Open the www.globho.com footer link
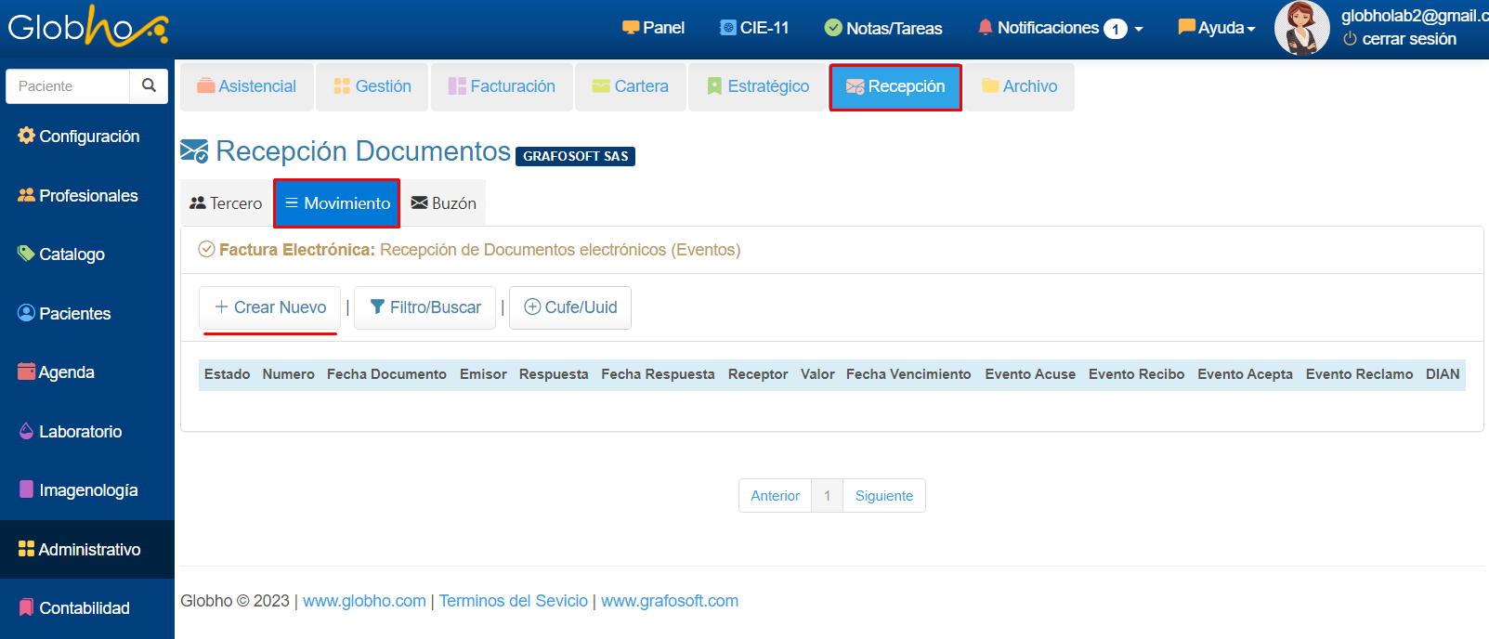The height and width of the screenshot is (639, 1489). click(x=364, y=601)
